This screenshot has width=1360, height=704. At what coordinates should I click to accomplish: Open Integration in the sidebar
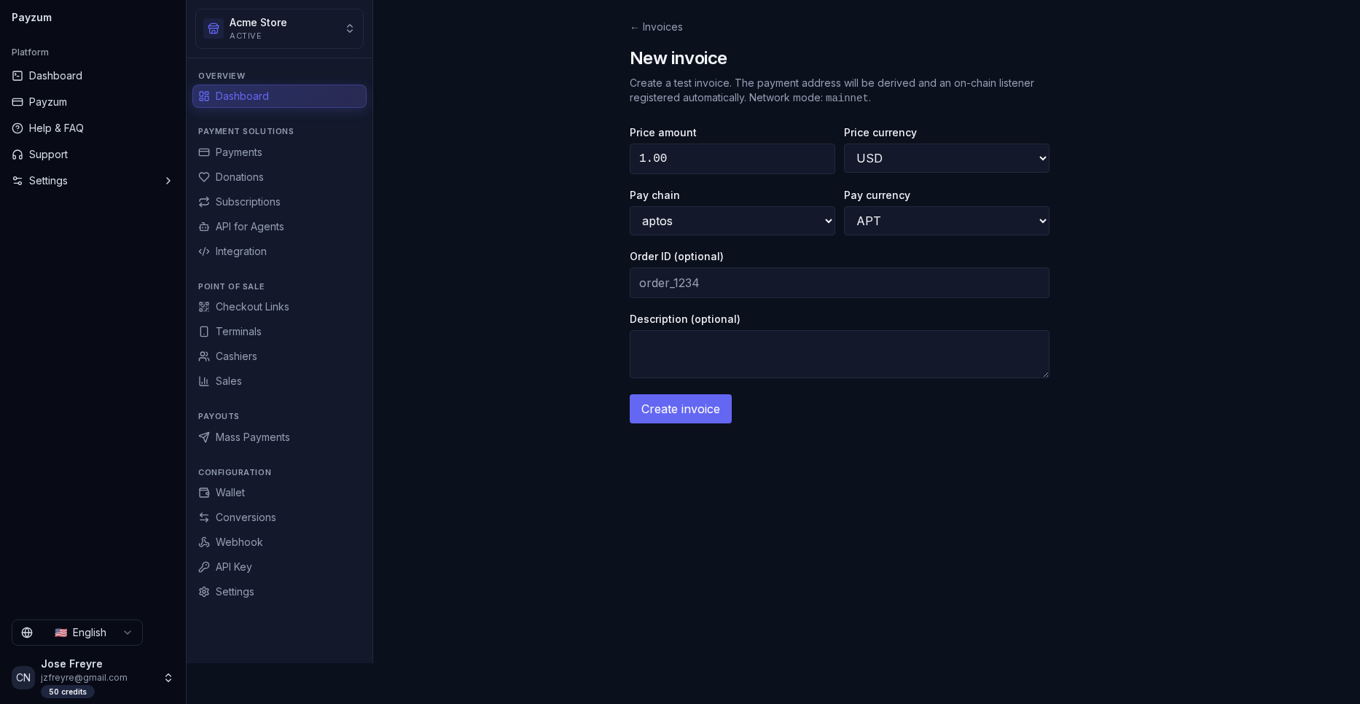[x=279, y=251]
